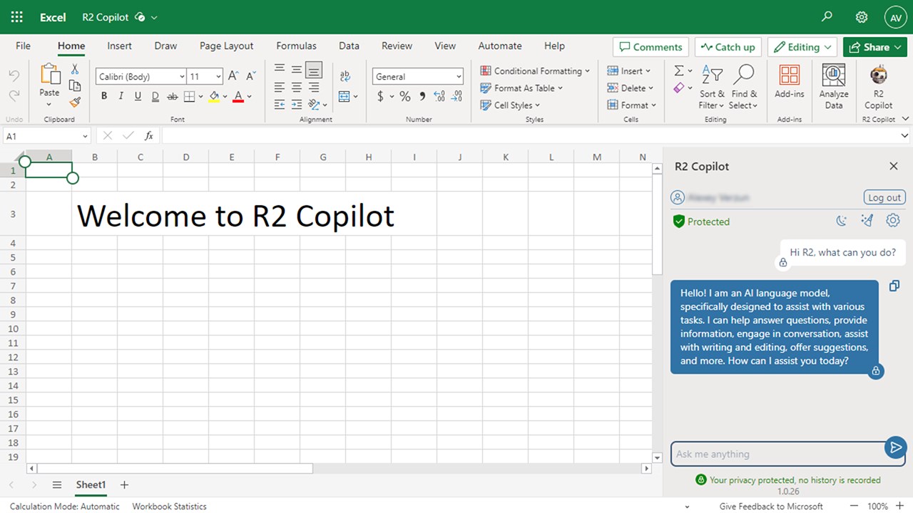
Task: Open settings gear in the Excel header
Action: 862,17
